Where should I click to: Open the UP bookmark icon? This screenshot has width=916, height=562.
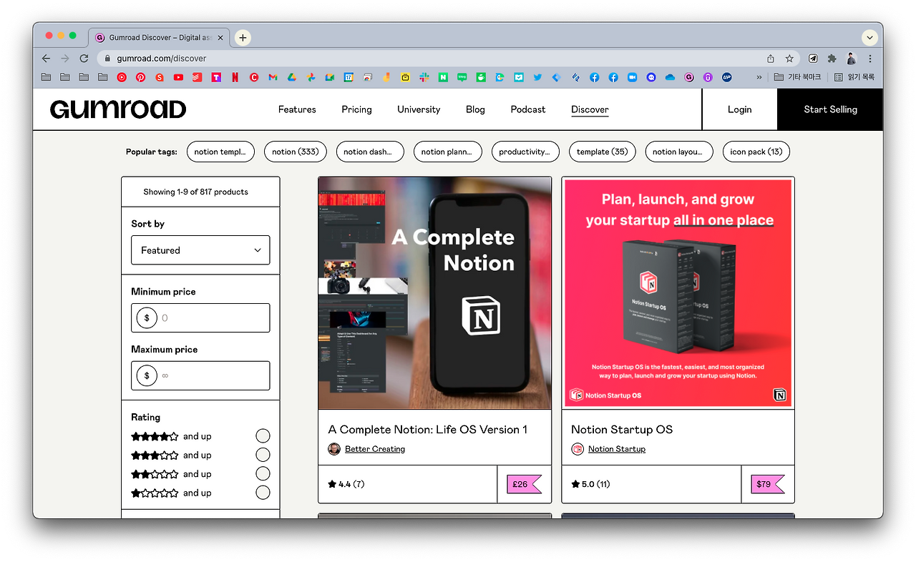click(x=727, y=77)
